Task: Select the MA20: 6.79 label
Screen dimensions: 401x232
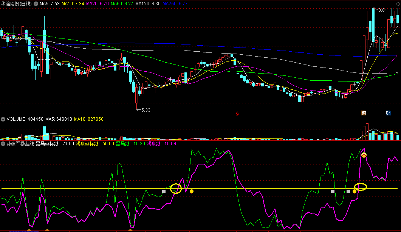Action: [x=98, y=4]
